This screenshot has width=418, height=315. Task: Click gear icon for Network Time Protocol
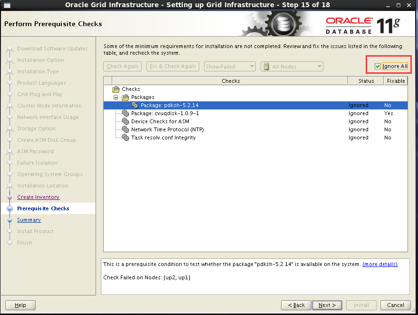(x=125, y=129)
